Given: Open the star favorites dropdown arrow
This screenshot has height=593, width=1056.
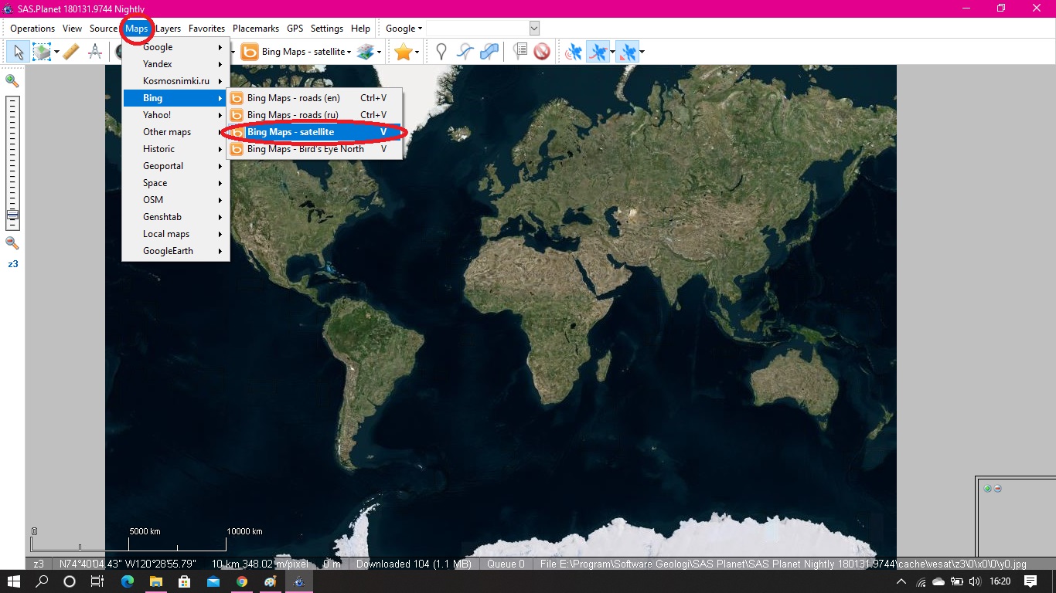Looking at the screenshot, I should click(x=417, y=52).
